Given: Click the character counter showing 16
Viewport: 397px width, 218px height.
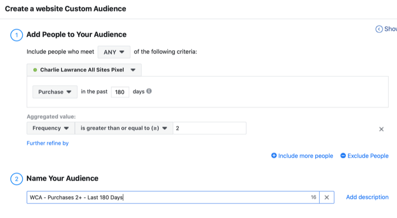Looking at the screenshot, I should (x=313, y=197).
